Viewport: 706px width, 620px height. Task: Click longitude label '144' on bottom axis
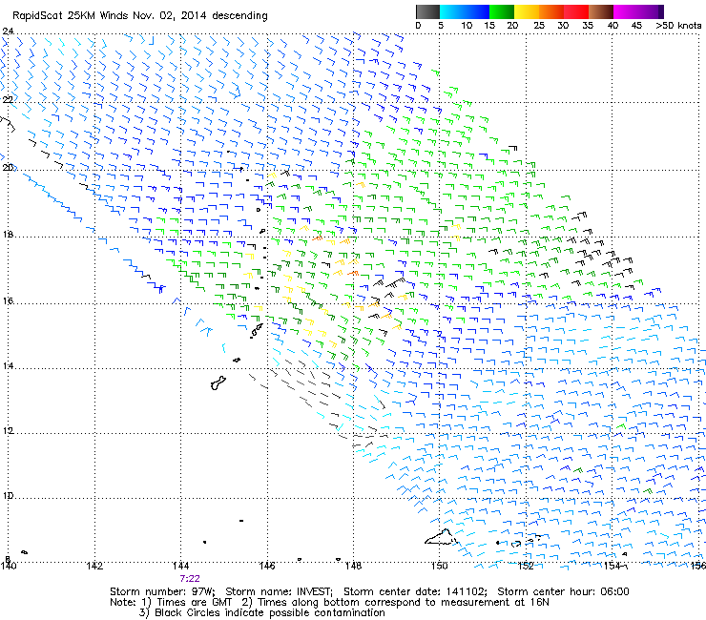pos(180,566)
